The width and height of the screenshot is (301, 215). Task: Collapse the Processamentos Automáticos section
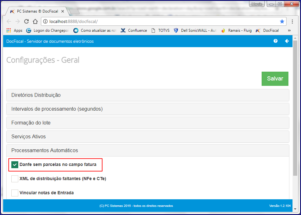(148, 151)
